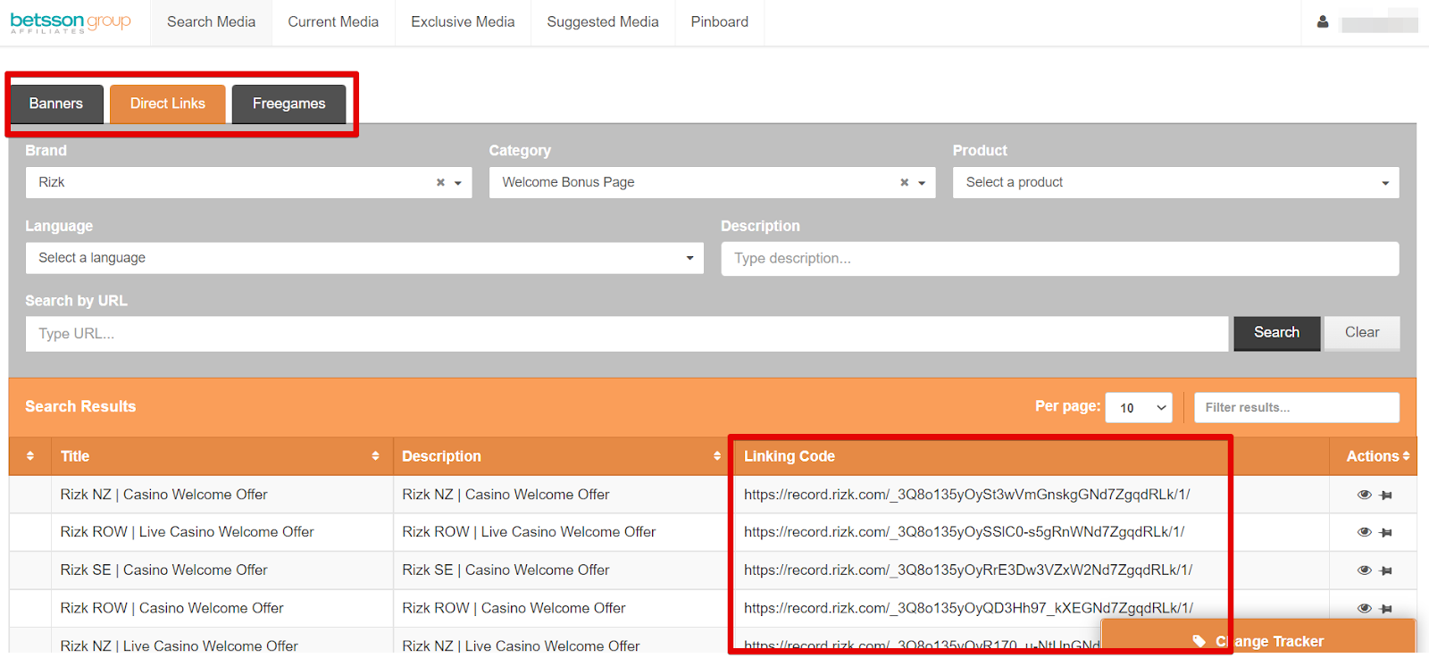Remove the Welcome Bonus Page category selection
Screen dimensions: 1429x658
pos(904,182)
